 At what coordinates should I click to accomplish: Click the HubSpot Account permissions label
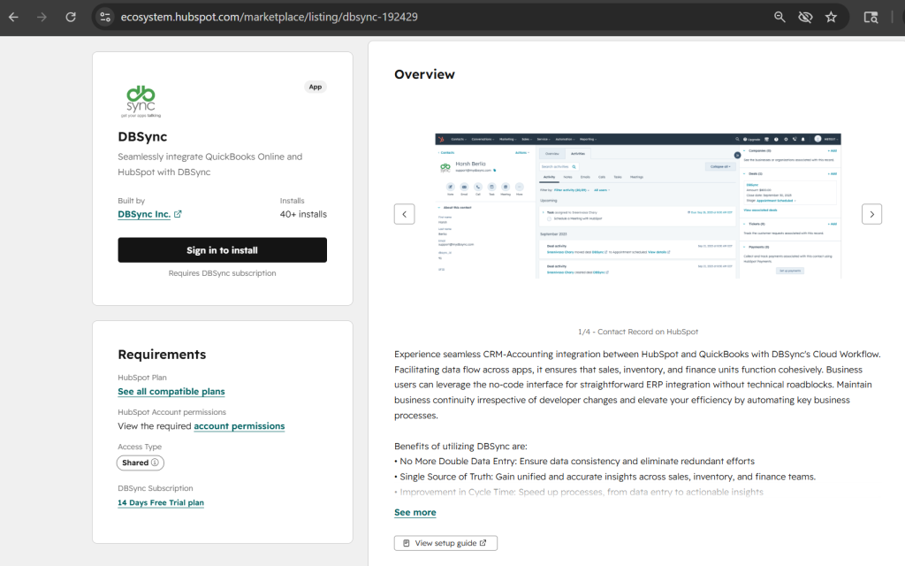[171, 412]
